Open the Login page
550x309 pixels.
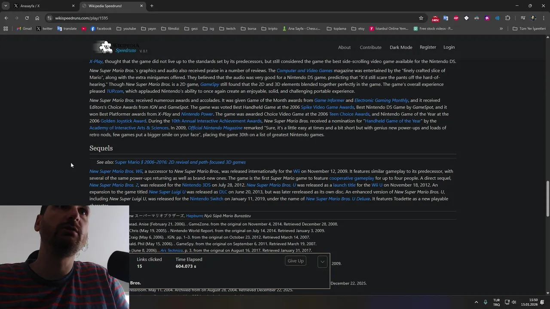[x=449, y=47]
